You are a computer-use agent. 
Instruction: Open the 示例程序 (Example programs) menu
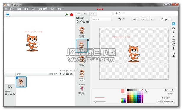[x=44, y=9]
